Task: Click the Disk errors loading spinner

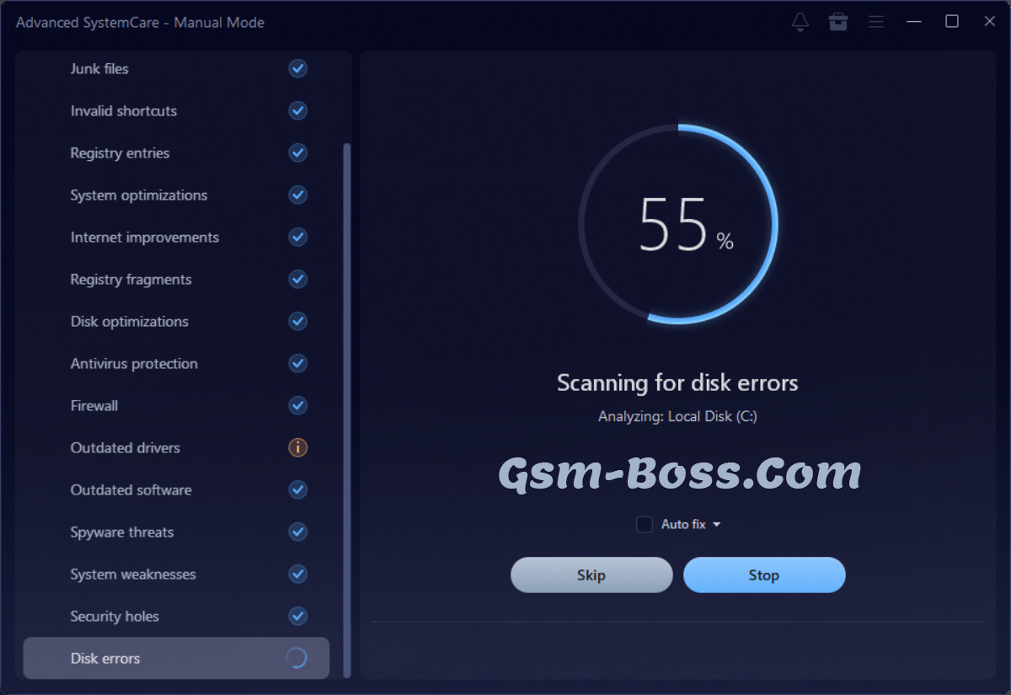Action: click(297, 658)
